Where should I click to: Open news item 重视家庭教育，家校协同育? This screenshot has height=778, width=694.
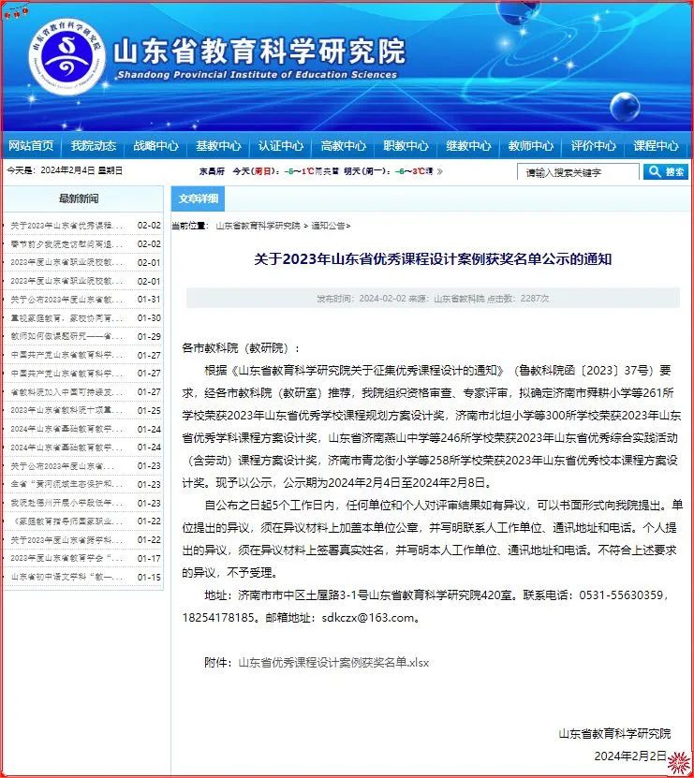tap(66, 318)
